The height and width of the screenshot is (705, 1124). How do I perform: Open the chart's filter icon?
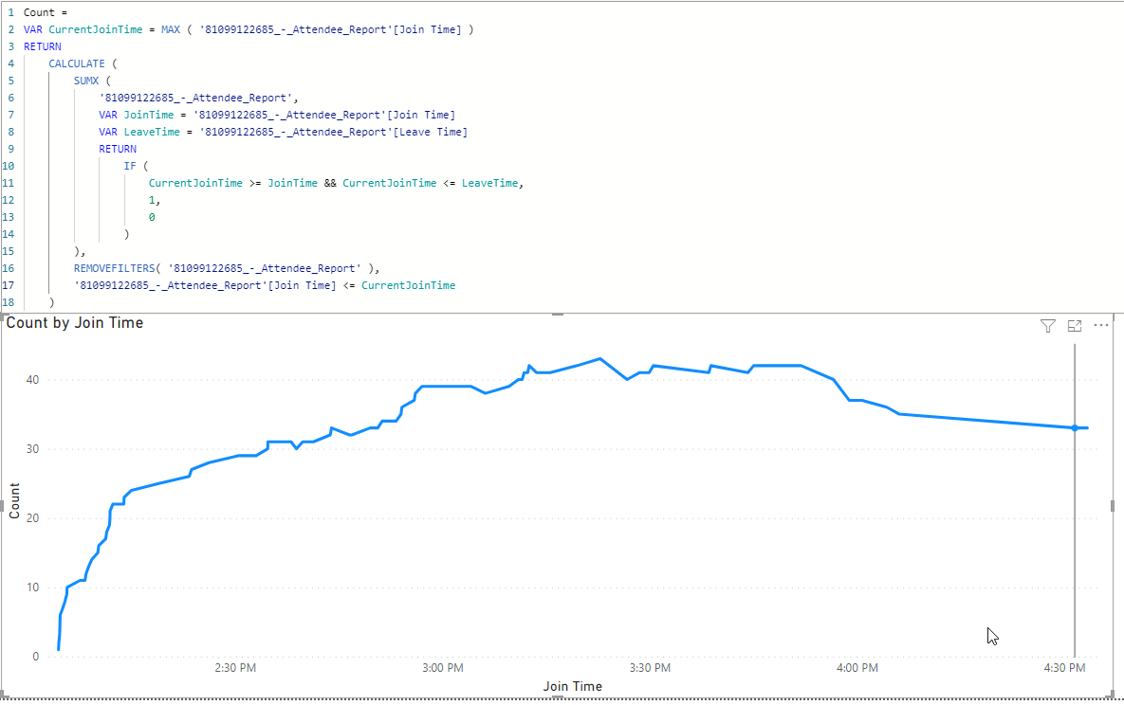coord(1047,326)
